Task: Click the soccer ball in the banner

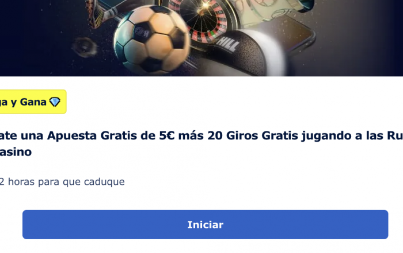Action: pos(152,40)
